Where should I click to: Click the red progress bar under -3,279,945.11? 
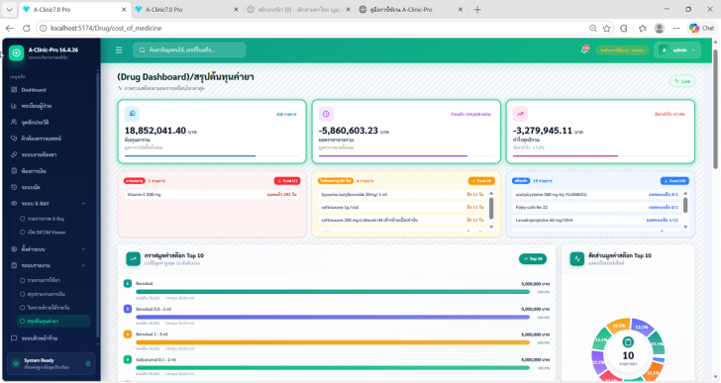click(x=566, y=156)
